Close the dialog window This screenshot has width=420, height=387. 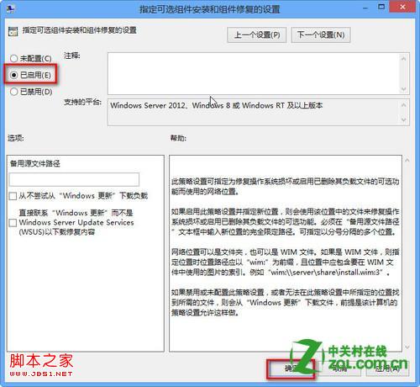click(x=402, y=7)
